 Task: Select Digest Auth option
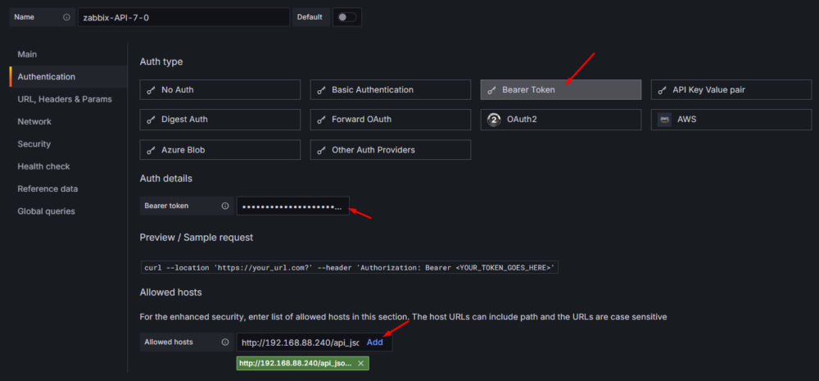[x=219, y=120]
